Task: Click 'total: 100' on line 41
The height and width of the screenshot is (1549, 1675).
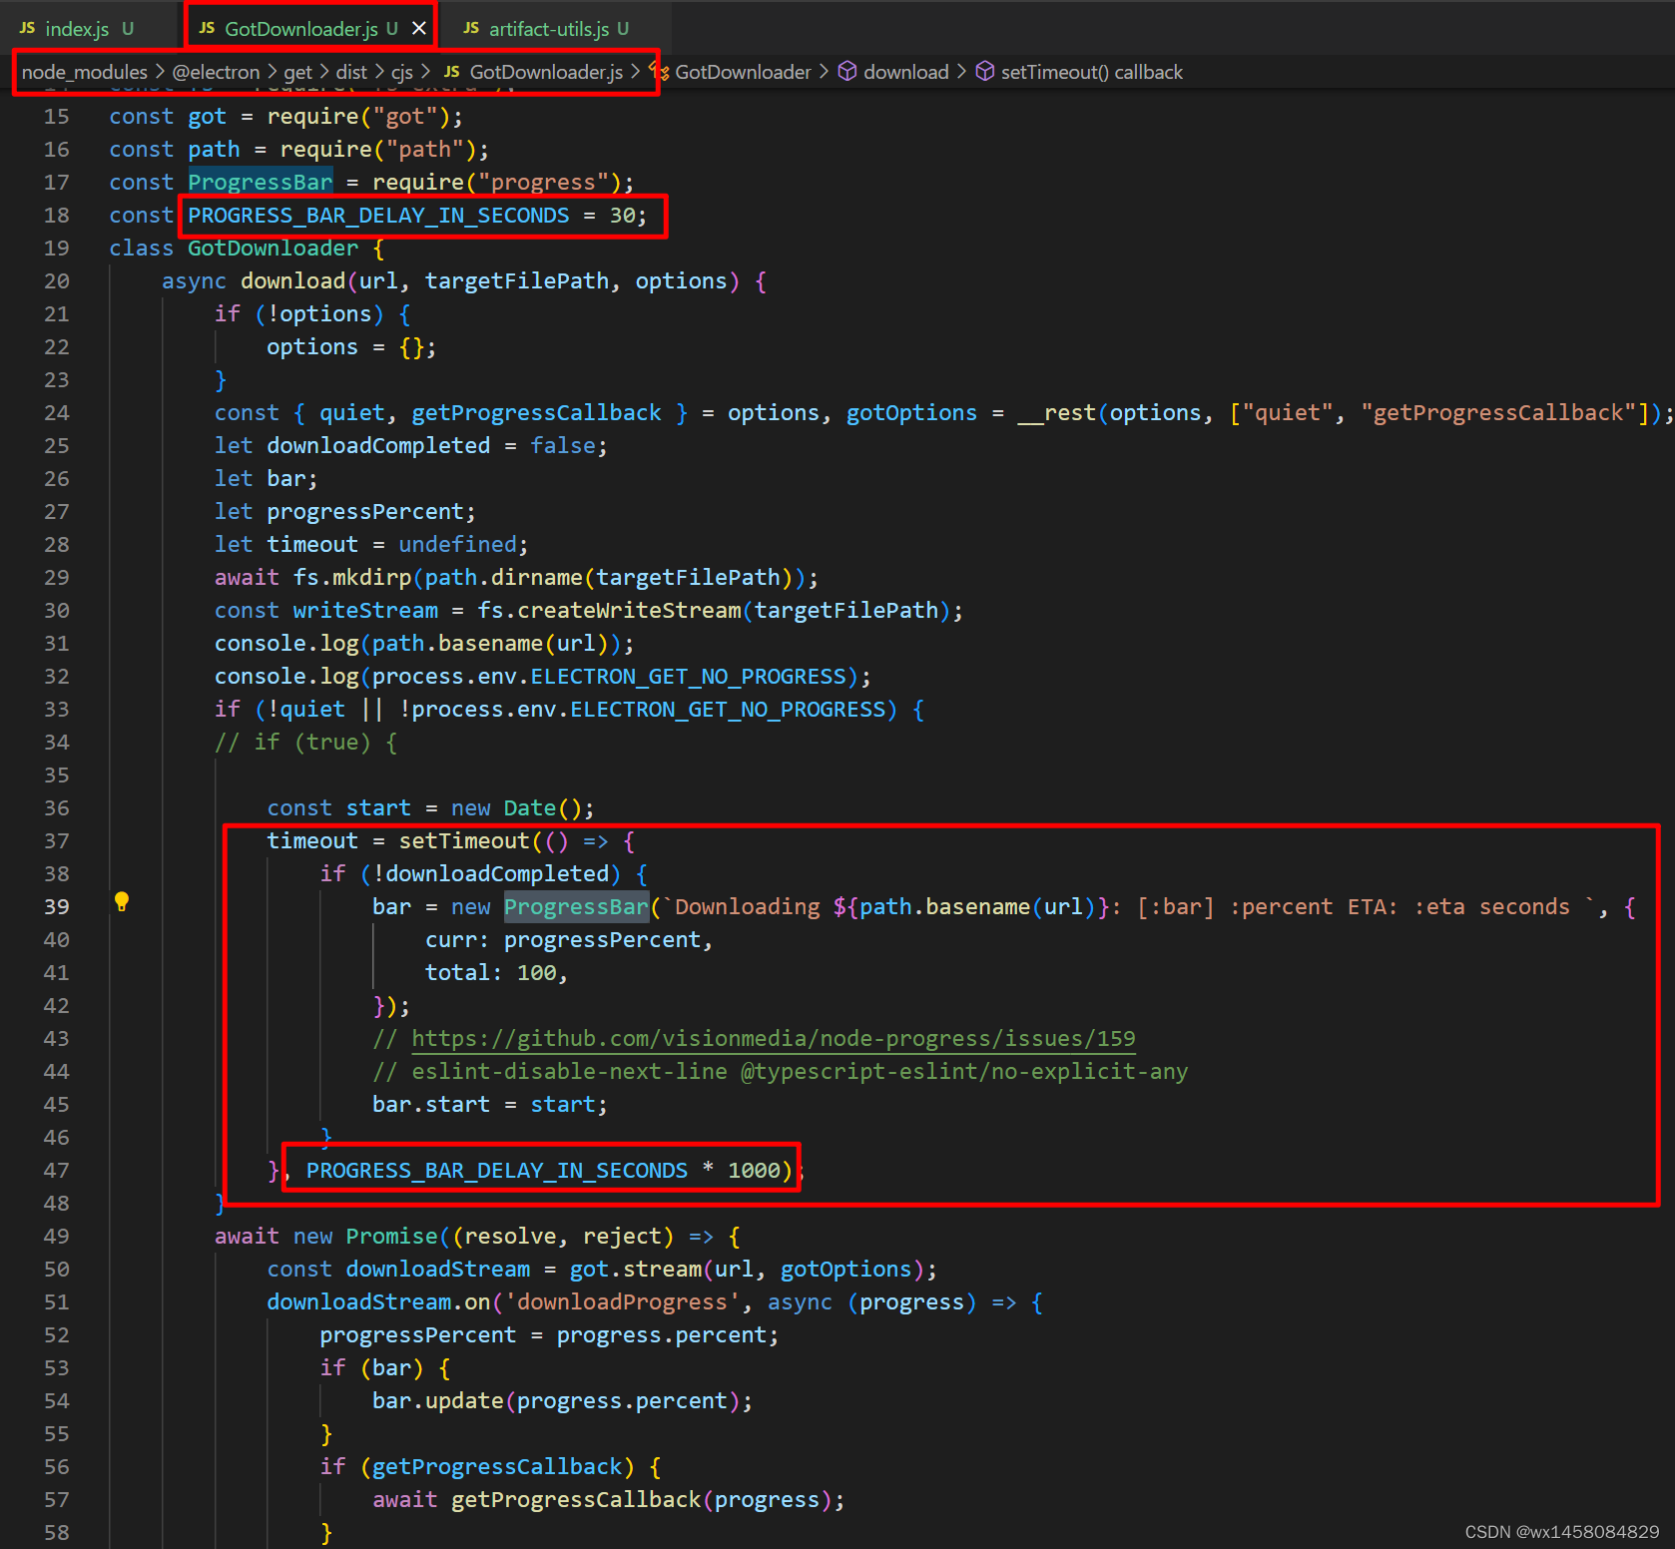Action: [x=490, y=973]
